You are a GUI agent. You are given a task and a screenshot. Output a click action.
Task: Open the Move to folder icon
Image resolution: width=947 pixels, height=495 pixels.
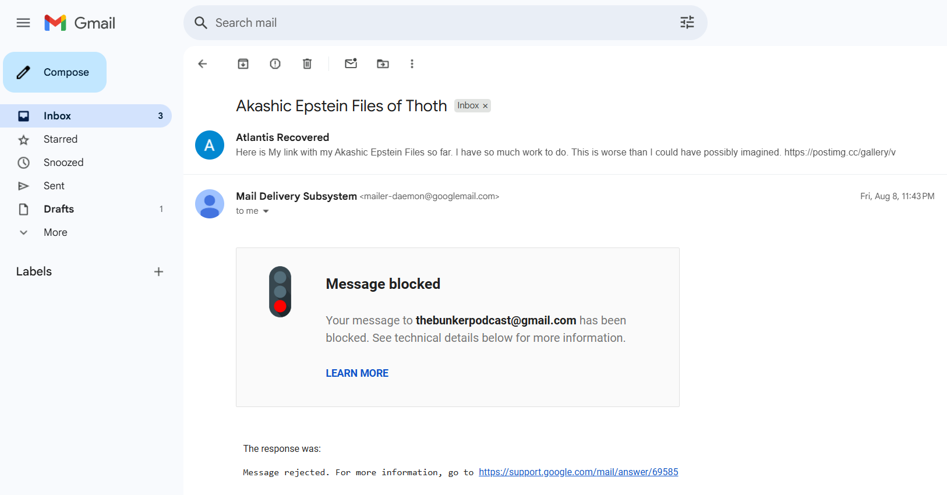tap(383, 64)
